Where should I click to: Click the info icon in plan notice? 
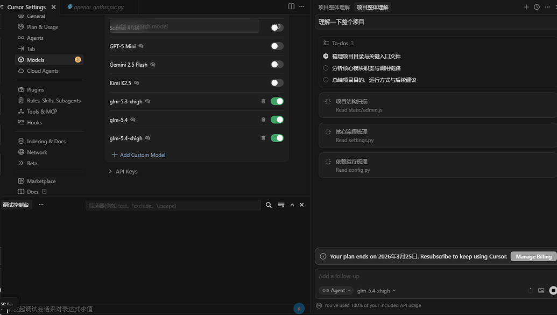pyautogui.click(x=323, y=256)
